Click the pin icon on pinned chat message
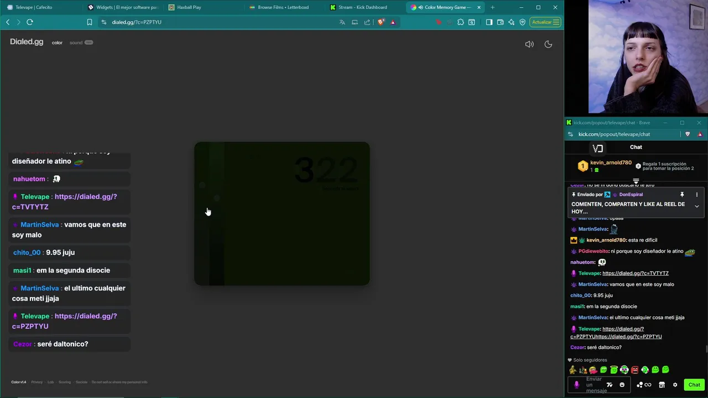708x398 pixels. [x=682, y=195]
